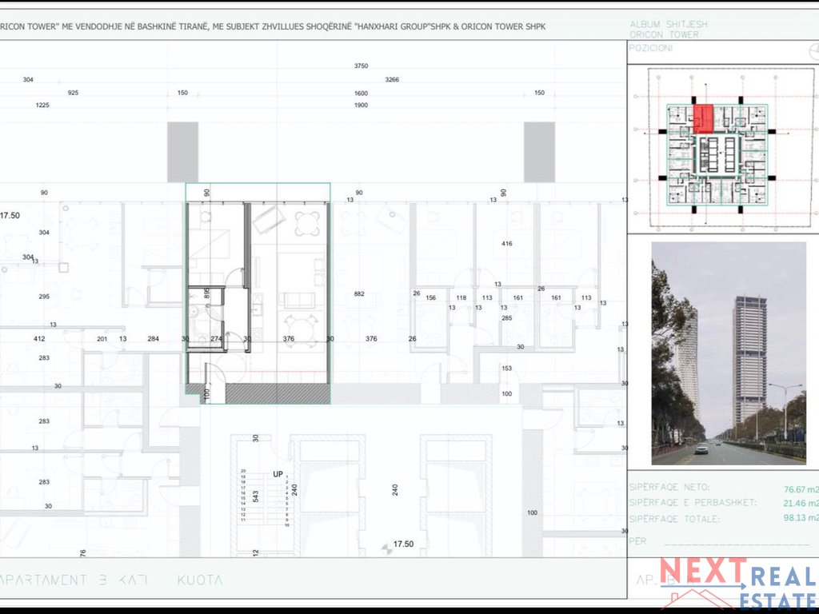Click the UP staircase label
Image resolution: width=819 pixels, height=614 pixels.
278,474
